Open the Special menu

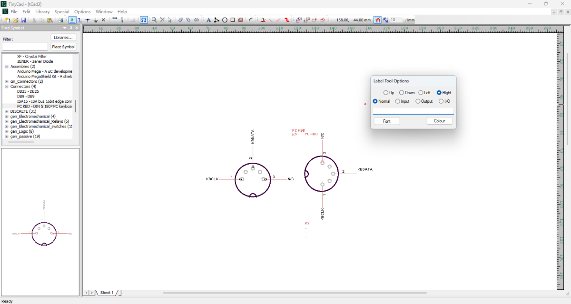61,11
